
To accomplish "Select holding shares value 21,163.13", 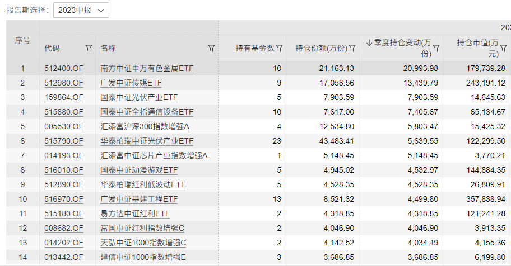I will pos(337,68).
